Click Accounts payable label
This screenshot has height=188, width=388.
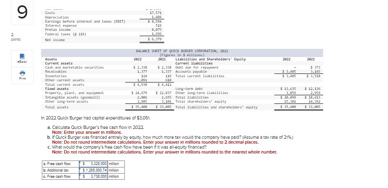tap(191, 71)
